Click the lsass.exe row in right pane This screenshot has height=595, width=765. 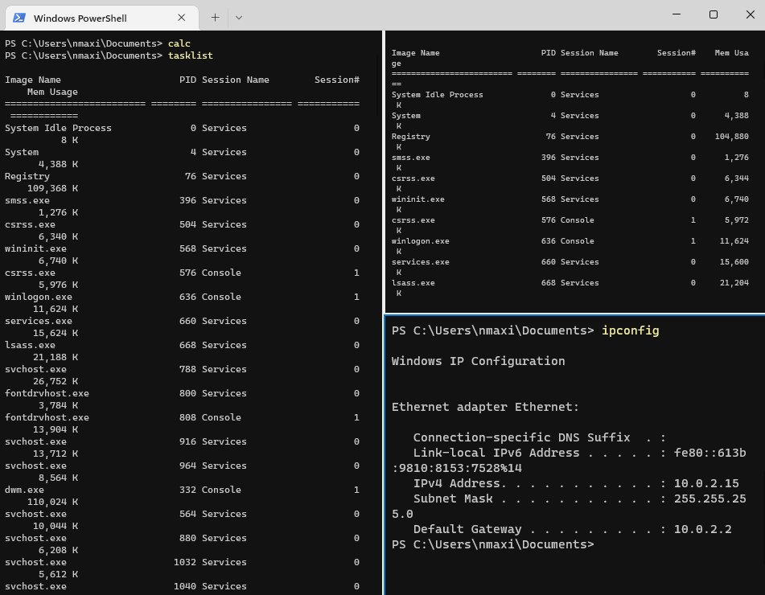point(408,282)
